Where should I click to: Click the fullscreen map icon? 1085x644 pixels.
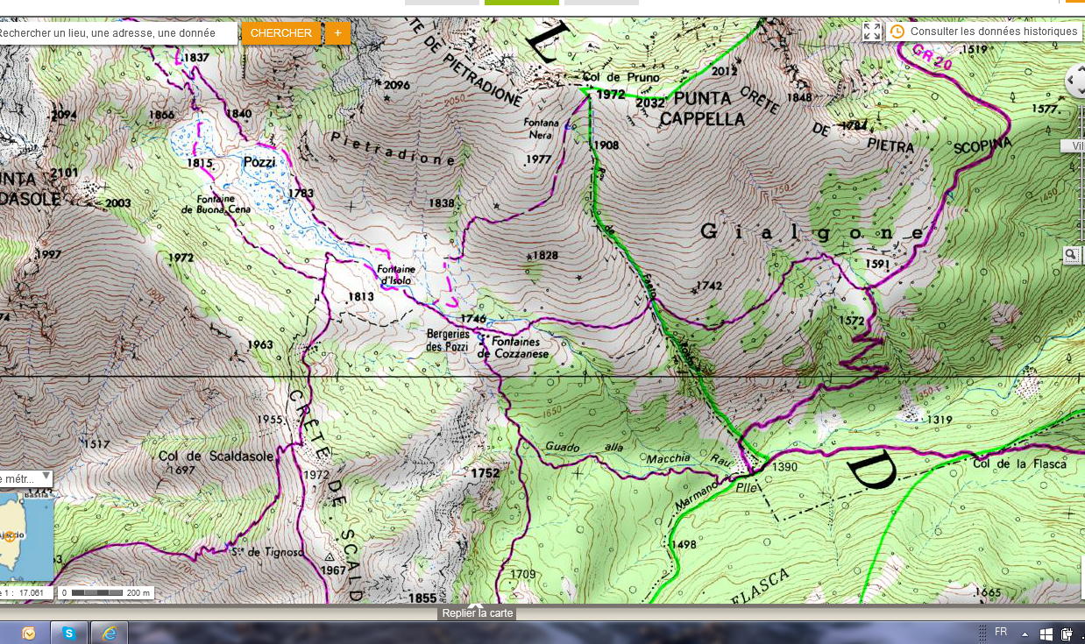click(872, 32)
